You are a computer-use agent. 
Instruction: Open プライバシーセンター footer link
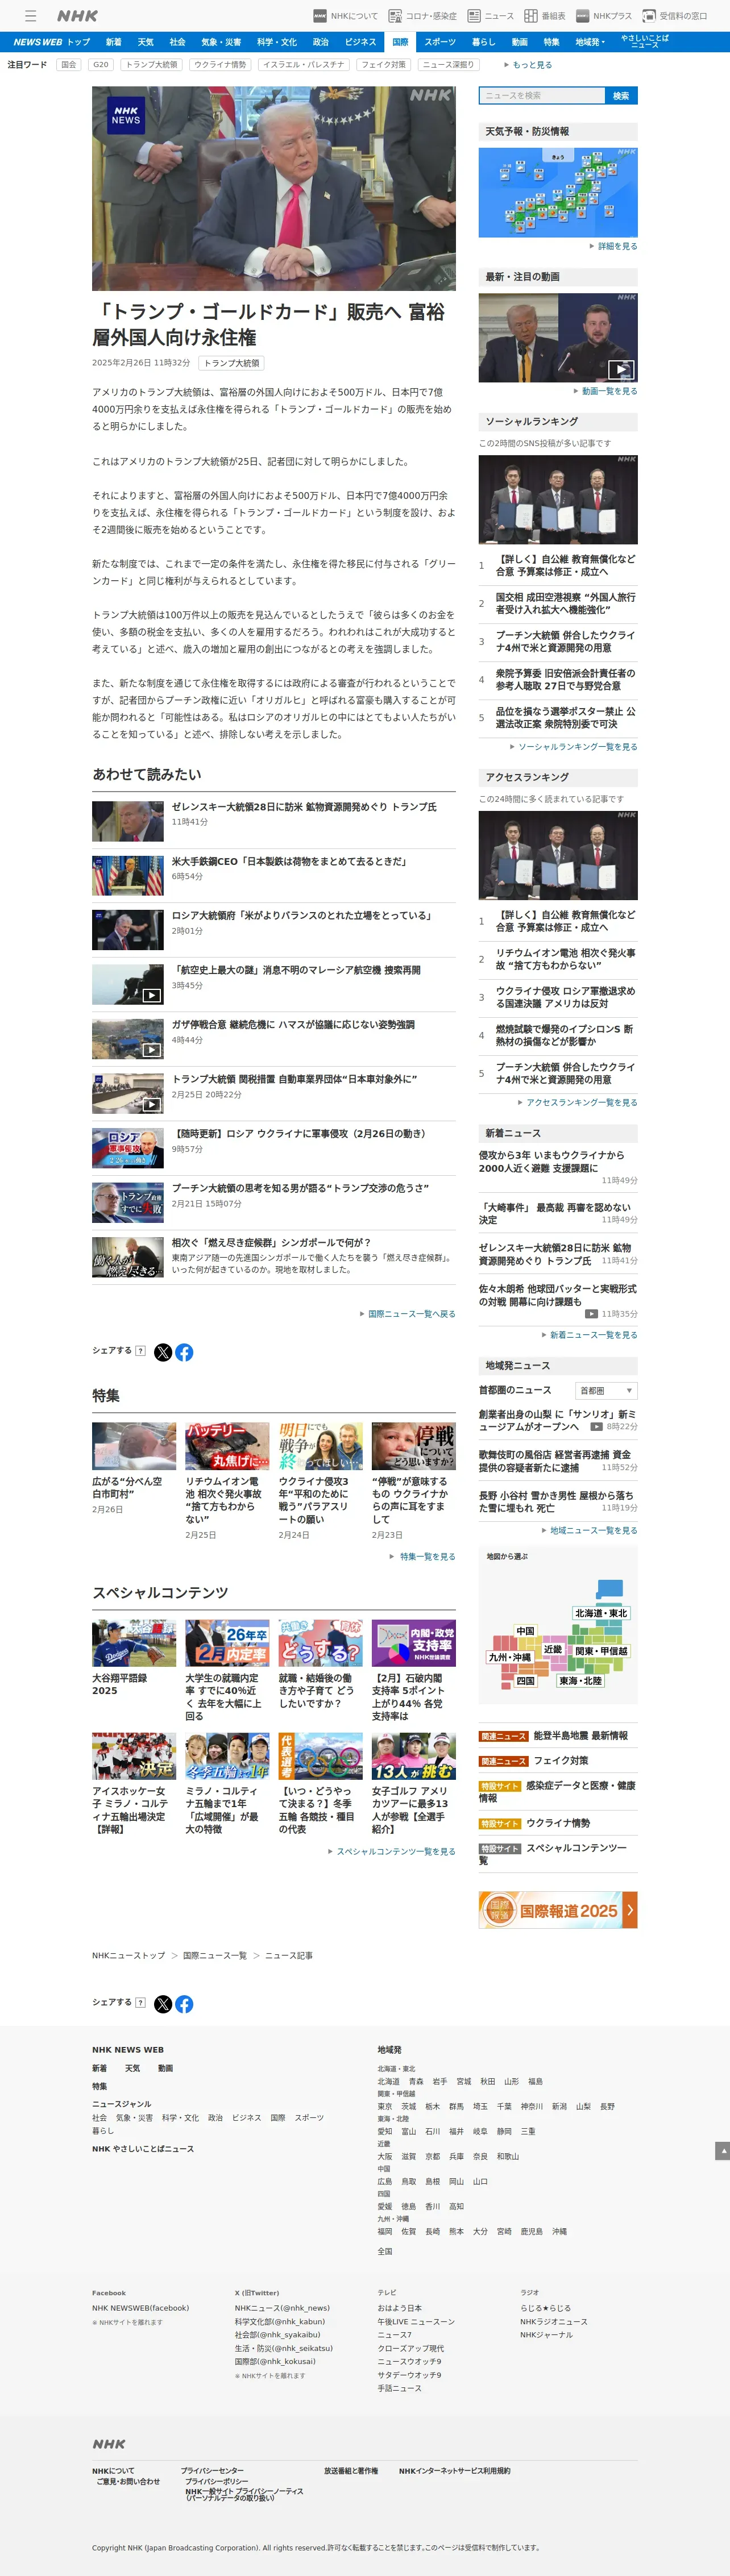[x=212, y=2471]
